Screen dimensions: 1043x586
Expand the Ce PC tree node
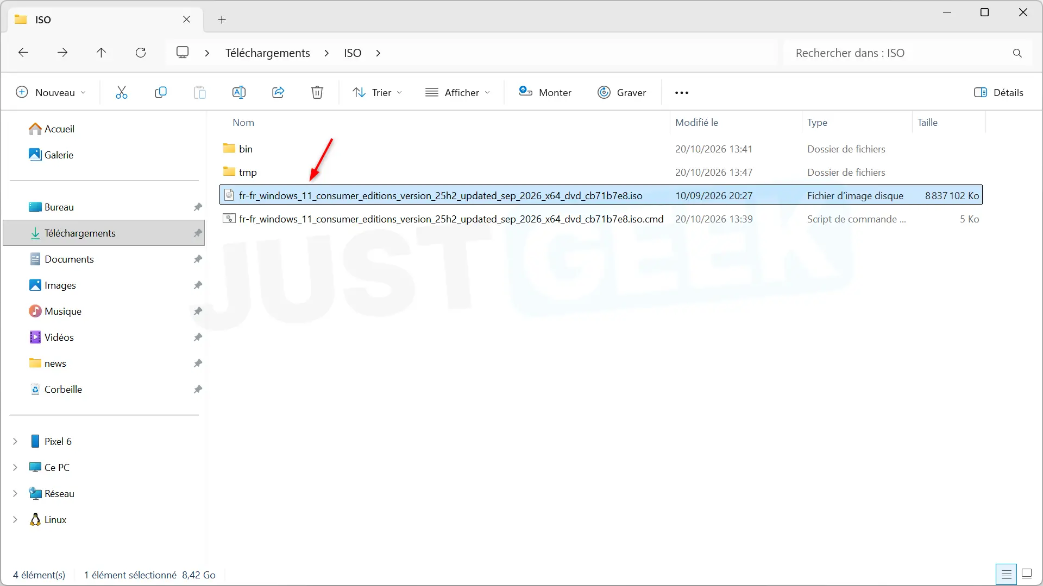pos(15,468)
